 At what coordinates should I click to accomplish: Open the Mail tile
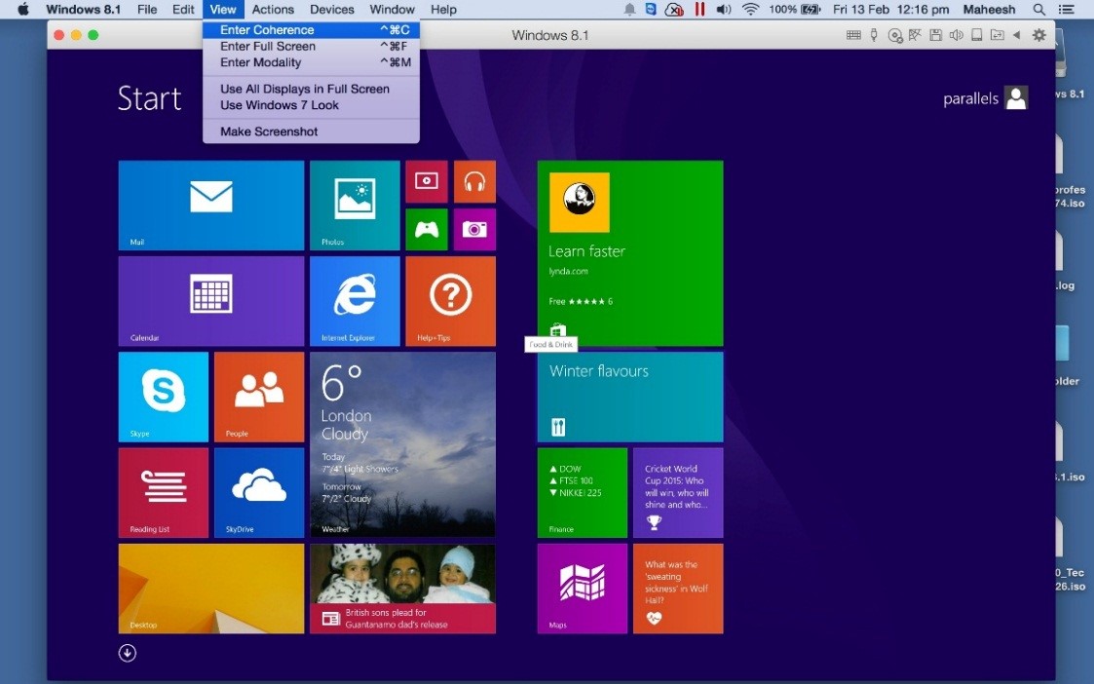click(211, 206)
